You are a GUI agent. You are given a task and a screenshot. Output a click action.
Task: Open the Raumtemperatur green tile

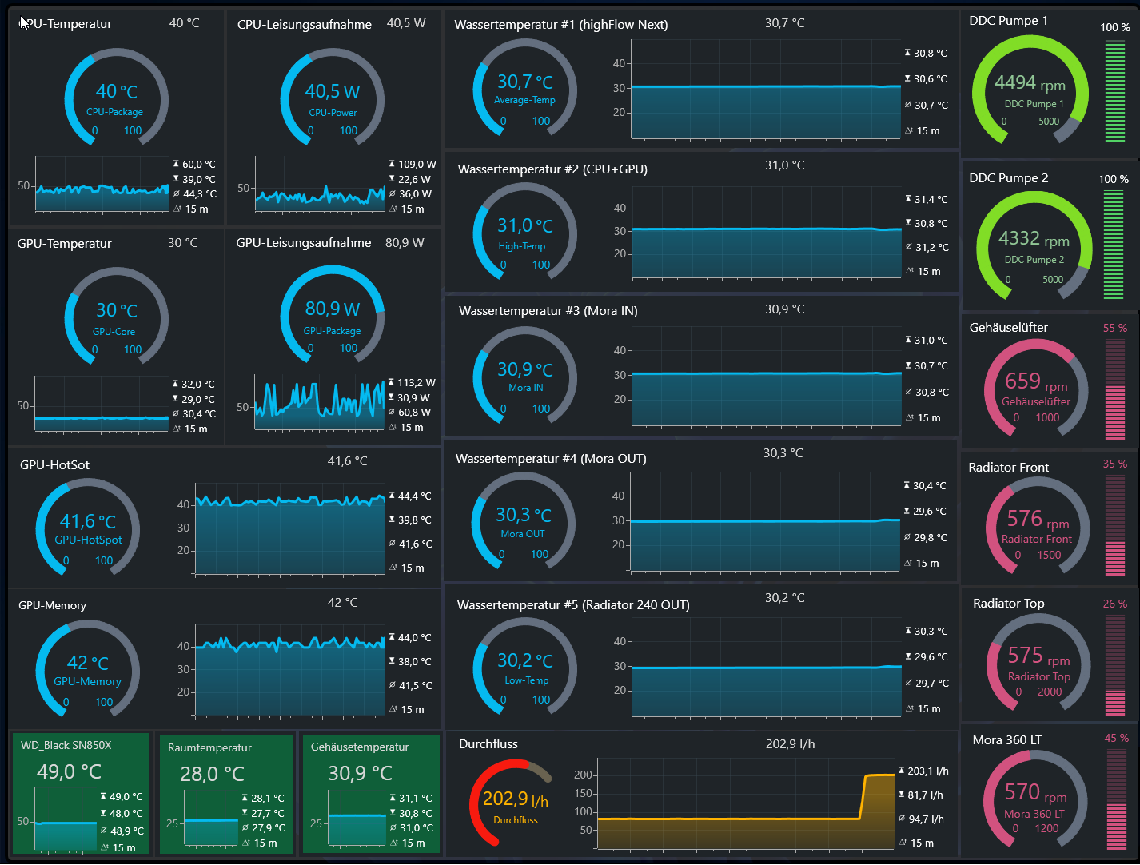225,794
